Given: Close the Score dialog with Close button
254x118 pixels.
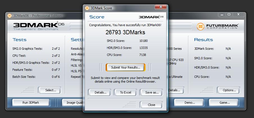Looking at the screenshot, I should 151,105.
